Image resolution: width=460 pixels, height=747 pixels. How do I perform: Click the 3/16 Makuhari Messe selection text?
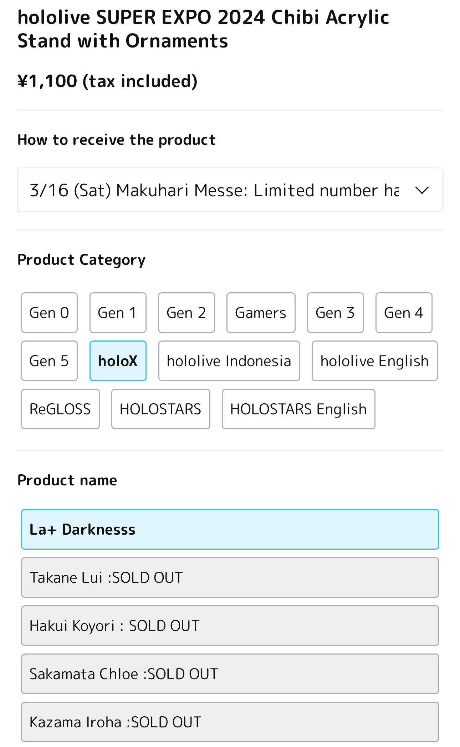[214, 190]
